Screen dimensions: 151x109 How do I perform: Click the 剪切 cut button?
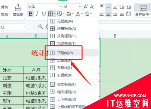pyautogui.click(x=5, y=7)
